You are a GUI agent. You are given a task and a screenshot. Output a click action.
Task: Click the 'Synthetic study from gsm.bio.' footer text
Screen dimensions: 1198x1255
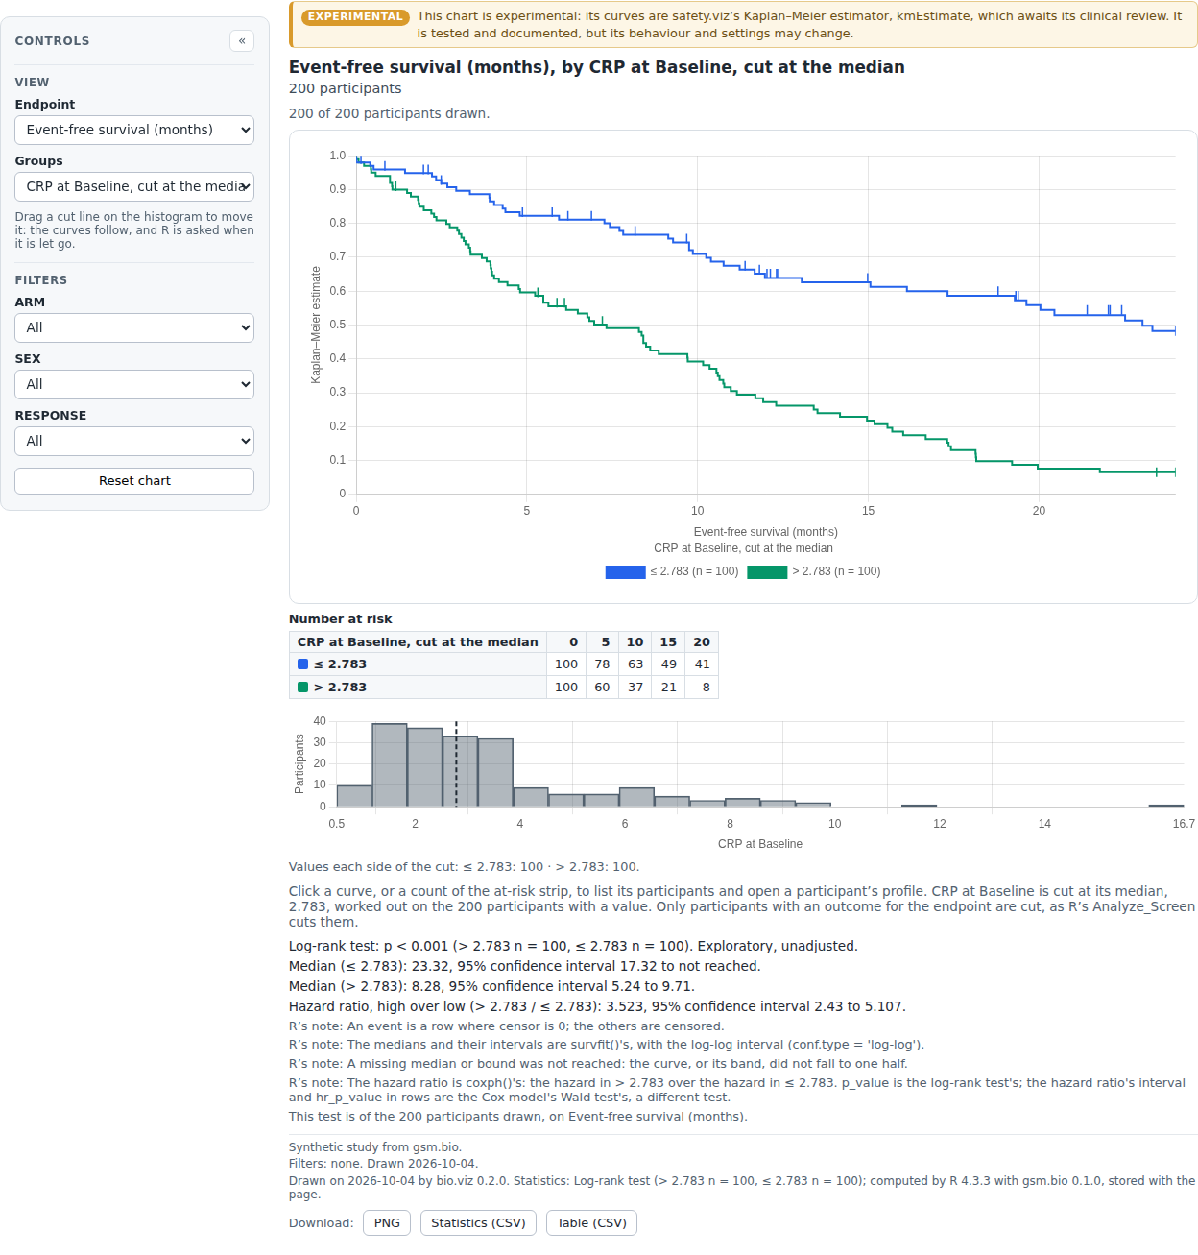pos(375,1147)
